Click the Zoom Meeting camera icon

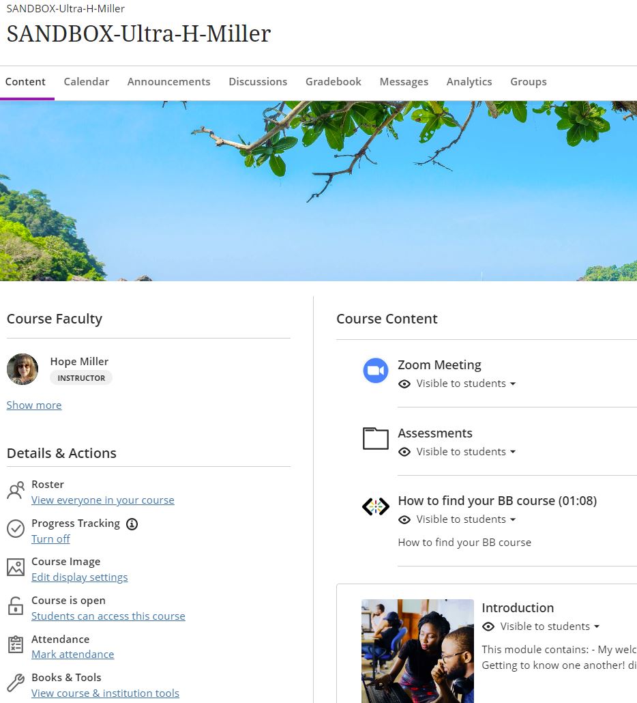375,371
